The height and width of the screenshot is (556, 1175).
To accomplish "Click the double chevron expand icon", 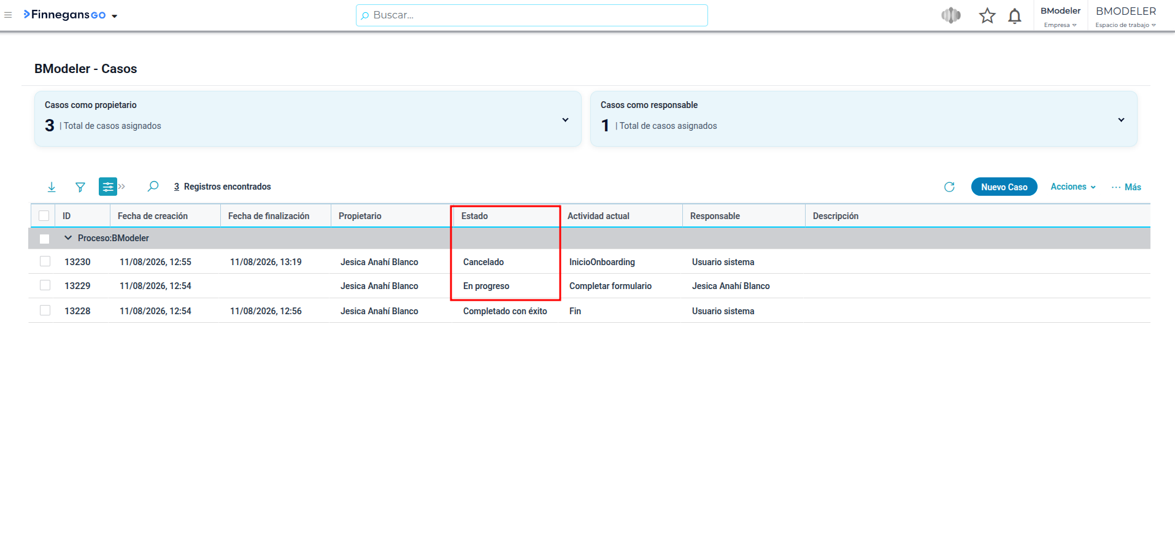I will 122,187.
